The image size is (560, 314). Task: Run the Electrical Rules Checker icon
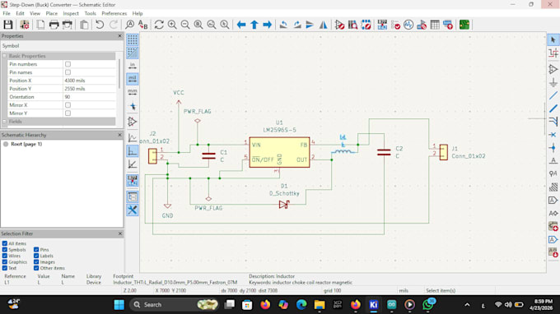point(395,25)
